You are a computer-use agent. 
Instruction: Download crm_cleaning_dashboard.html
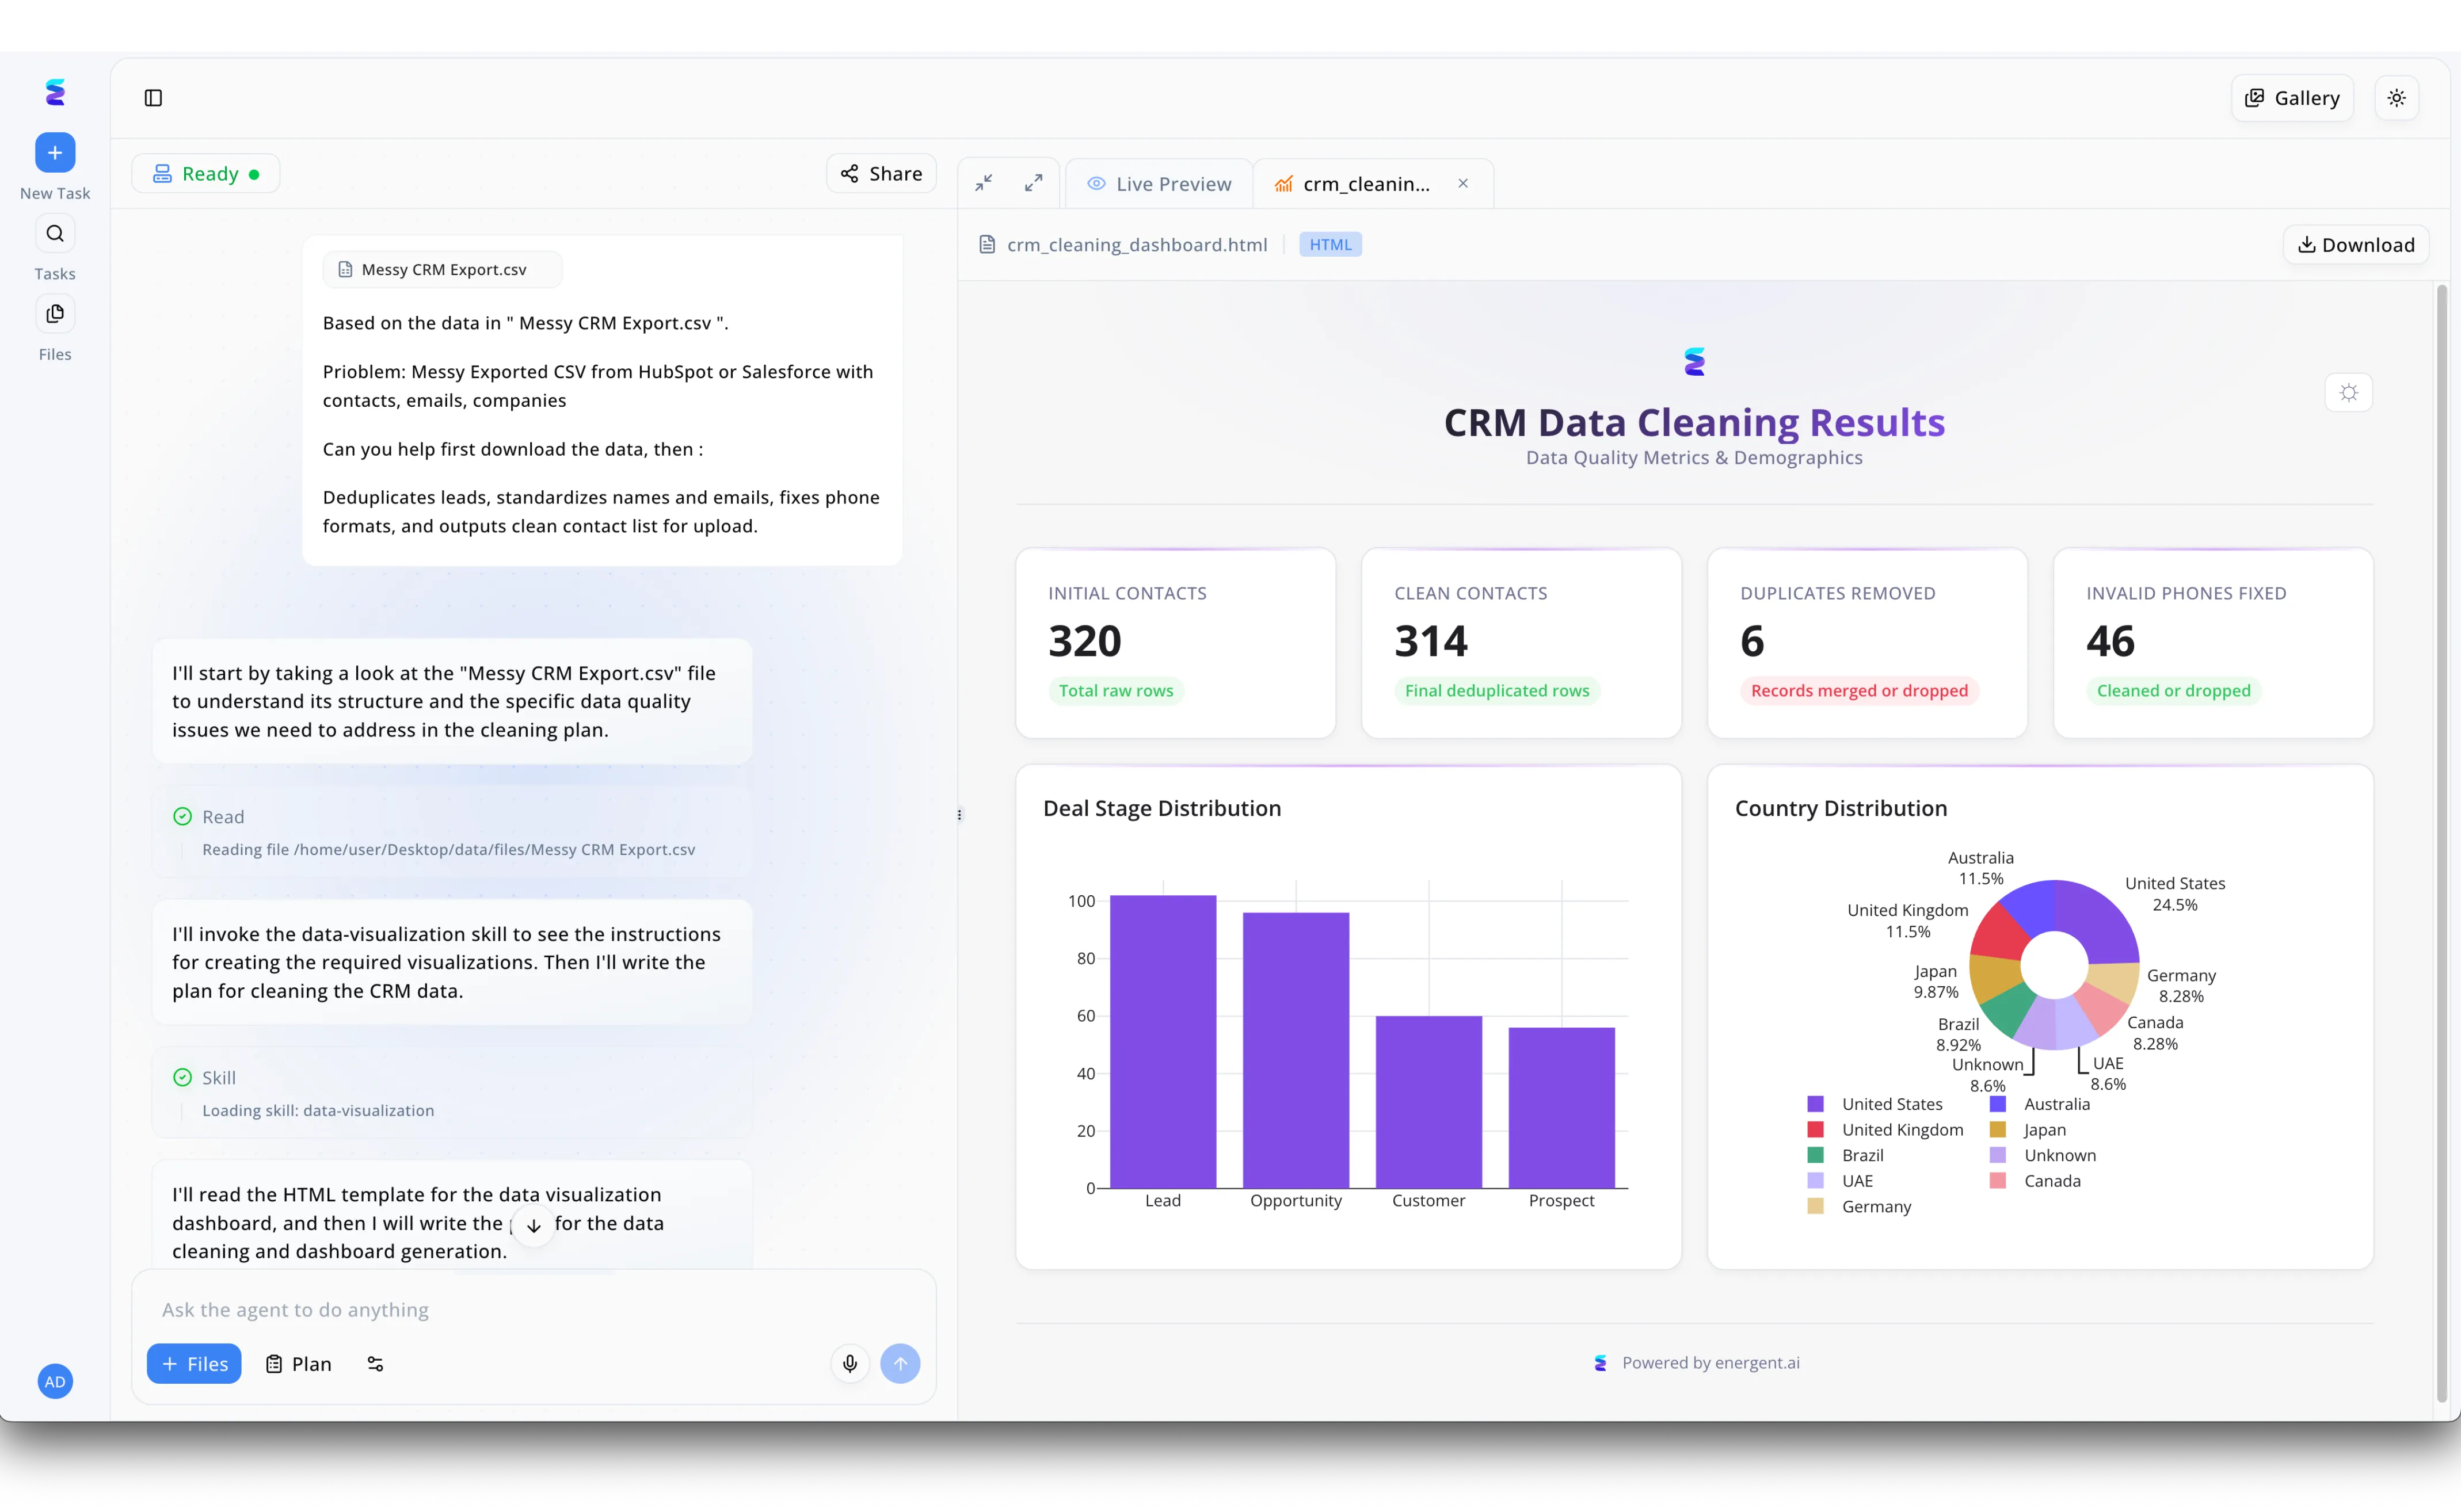(x=2355, y=244)
